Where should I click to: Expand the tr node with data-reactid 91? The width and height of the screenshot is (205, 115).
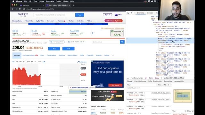point(157,59)
